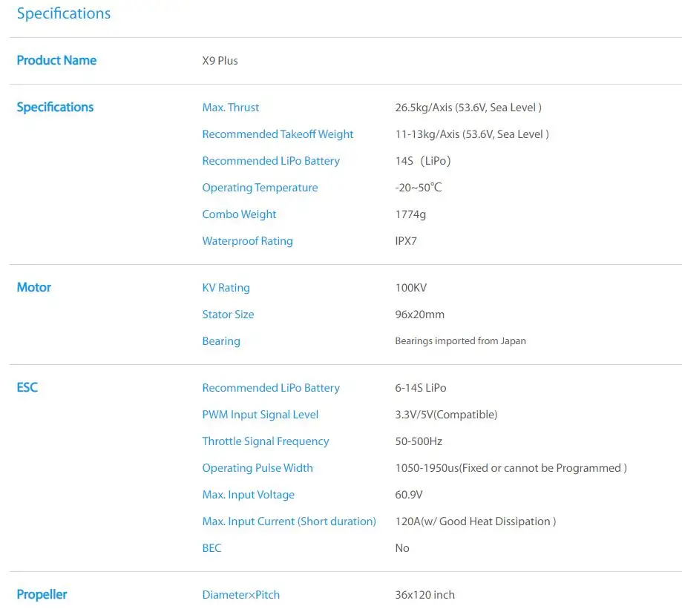Click the PWM Input Signal Level label

coord(260,415)
